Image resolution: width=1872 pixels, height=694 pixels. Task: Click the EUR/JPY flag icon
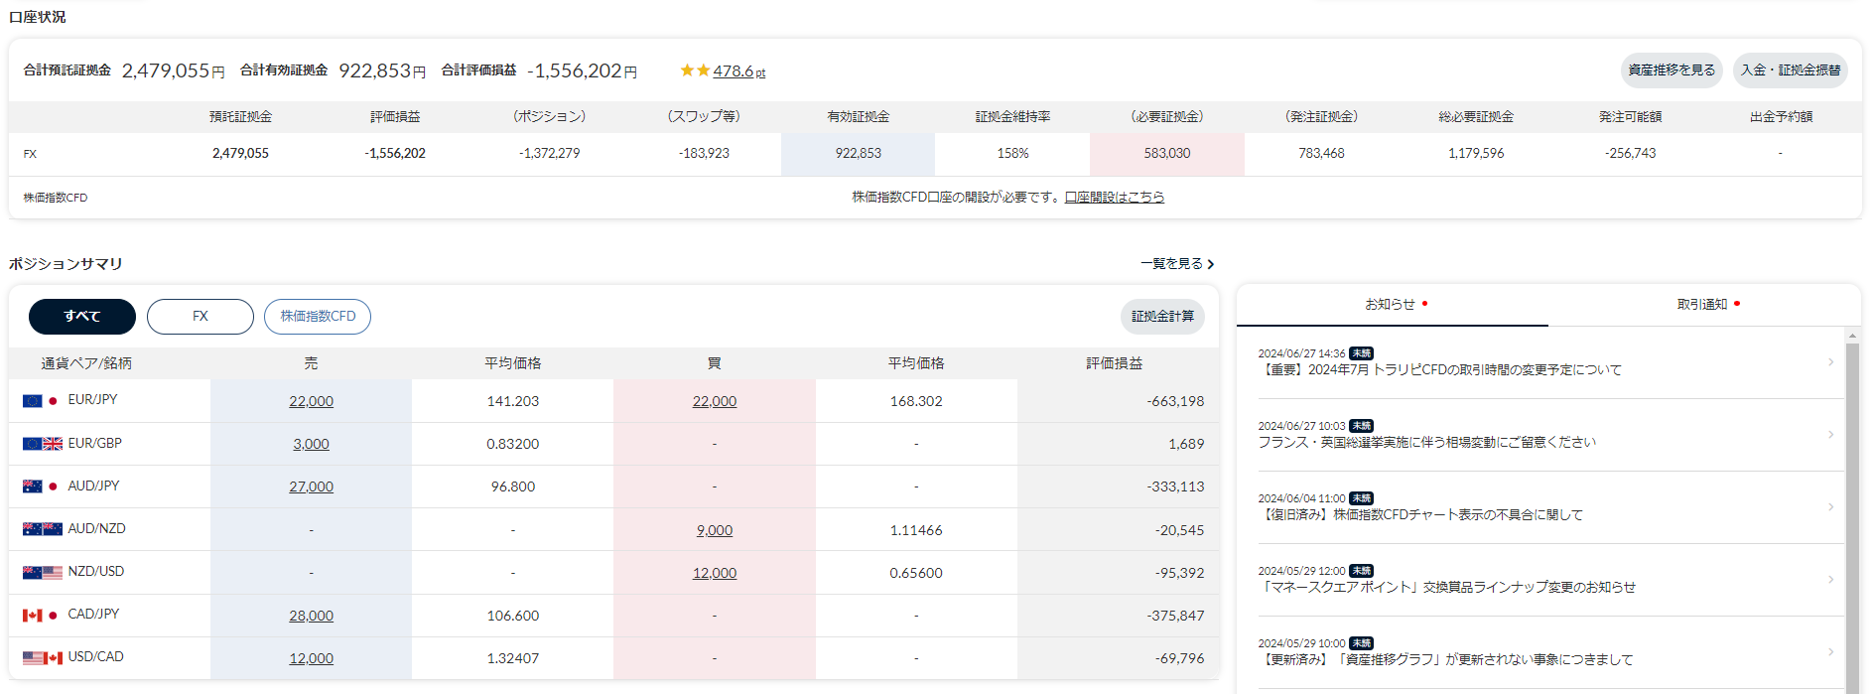pyautogui.click(x=41, y=400)
